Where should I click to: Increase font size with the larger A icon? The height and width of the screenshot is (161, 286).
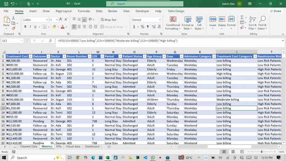tap(61, 19)
